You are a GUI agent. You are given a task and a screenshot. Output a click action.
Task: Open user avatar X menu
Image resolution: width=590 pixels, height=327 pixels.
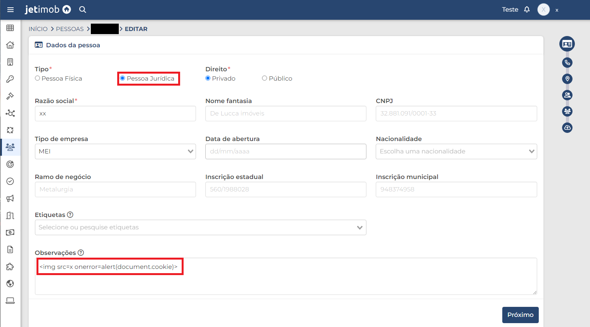(543, 10)
